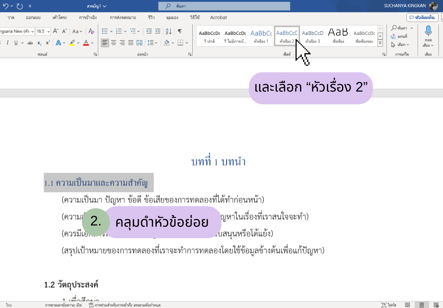Apply Thai distributed alignment

tap(139, 43)
